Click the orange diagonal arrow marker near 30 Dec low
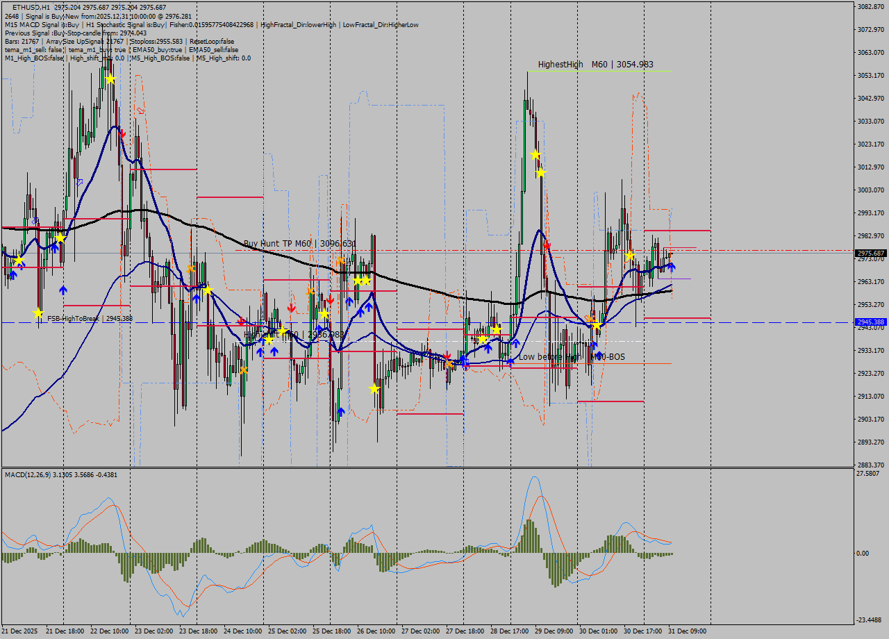Viewport: 889px width, 639px height. tap(590, 317)
